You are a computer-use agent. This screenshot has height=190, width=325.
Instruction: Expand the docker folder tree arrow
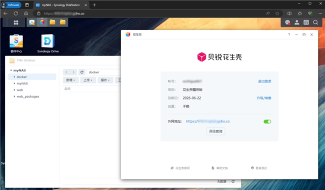point(14,77)
